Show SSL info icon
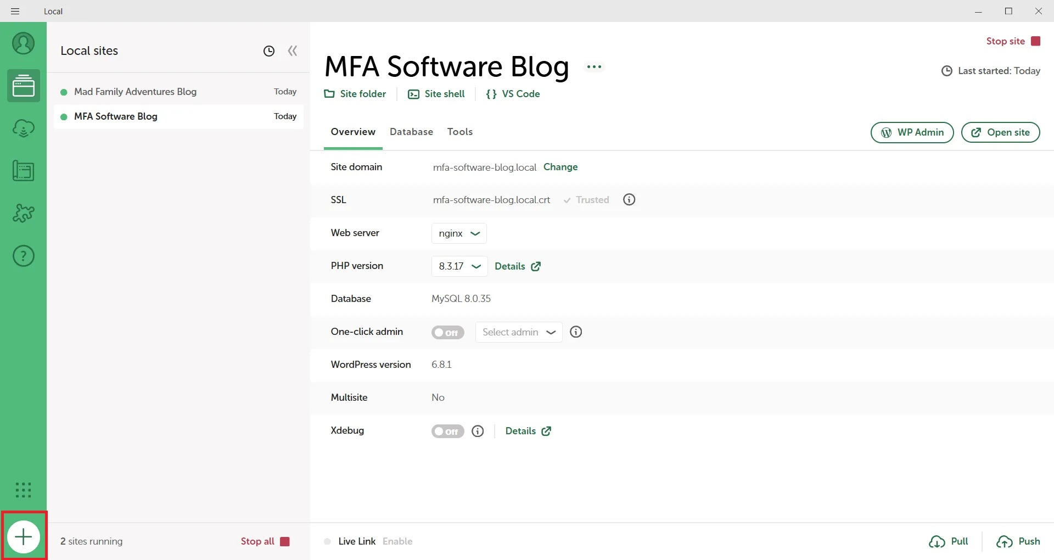Screen dimensions: 1054x560 tap(629, 200)
